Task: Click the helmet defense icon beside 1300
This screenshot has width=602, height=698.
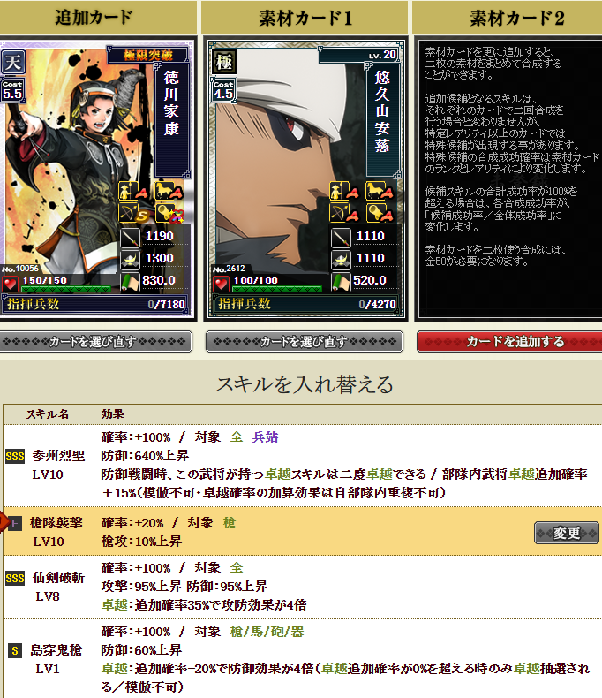Action: pos(130,259)
